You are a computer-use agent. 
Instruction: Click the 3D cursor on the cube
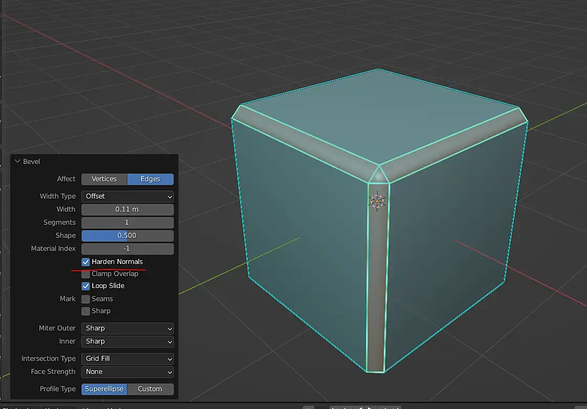(377, 201)
